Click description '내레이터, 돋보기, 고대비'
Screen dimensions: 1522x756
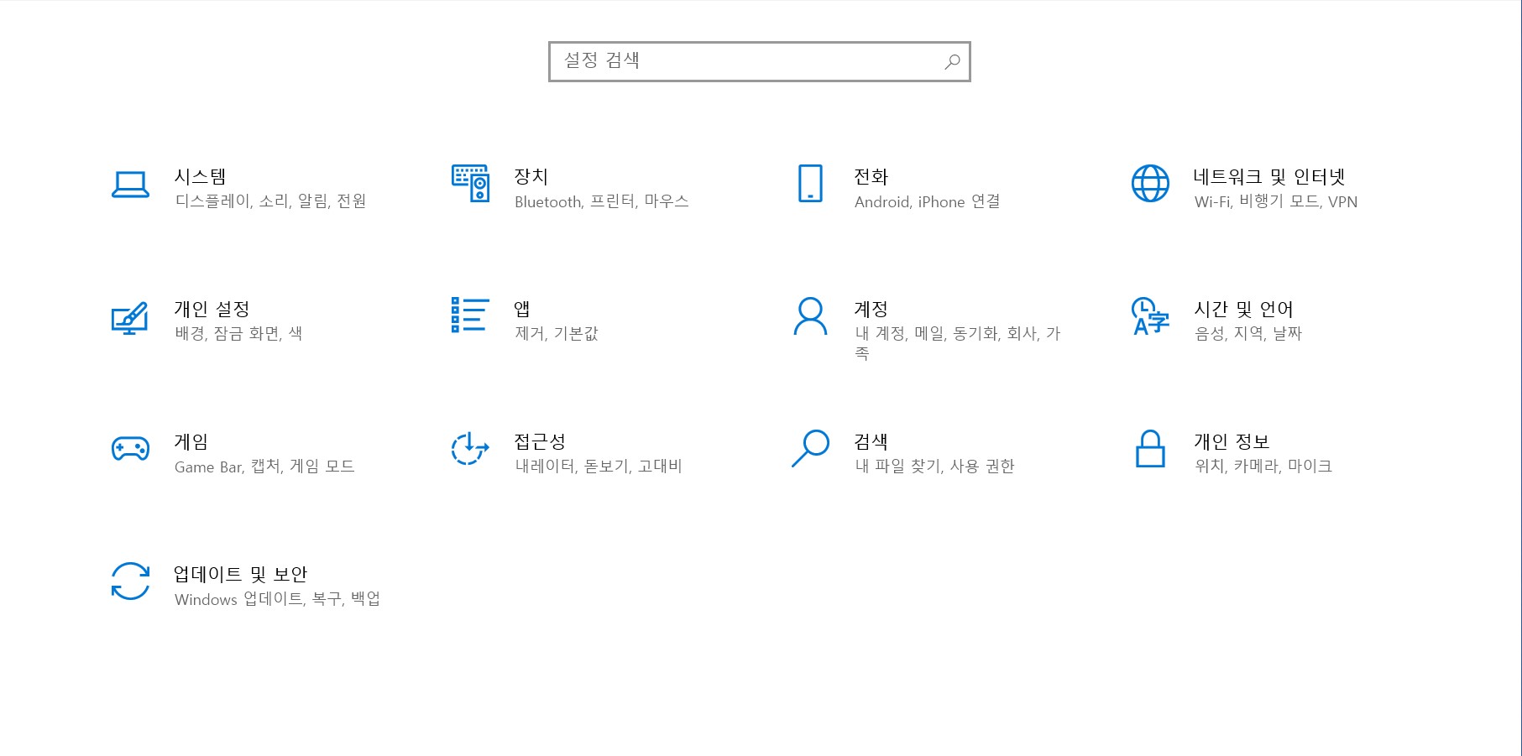pos(599,467)
